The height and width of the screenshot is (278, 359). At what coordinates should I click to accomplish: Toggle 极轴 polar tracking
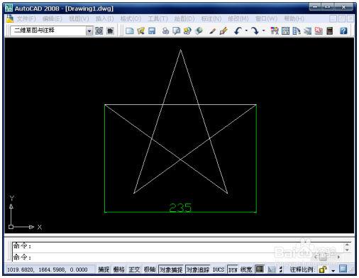point(150,269)
